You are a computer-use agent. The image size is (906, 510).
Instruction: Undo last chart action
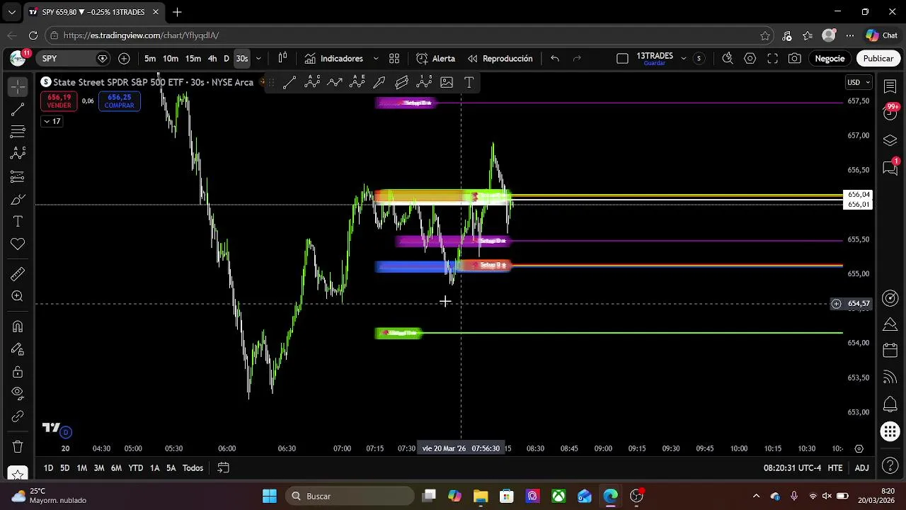pyautogui.click(x=555, y=59)
